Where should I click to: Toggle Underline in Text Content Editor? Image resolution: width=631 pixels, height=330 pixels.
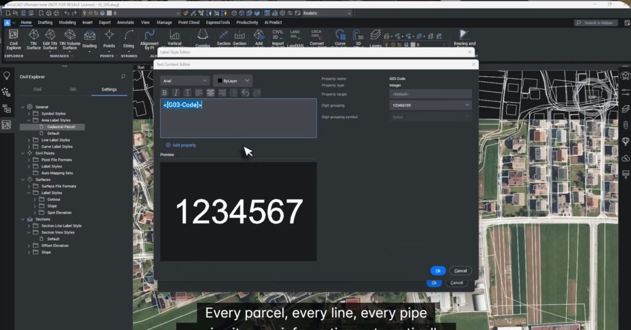pos(187,93)
